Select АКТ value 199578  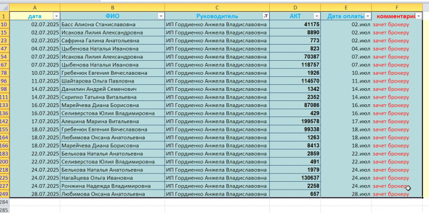[295, 122]
